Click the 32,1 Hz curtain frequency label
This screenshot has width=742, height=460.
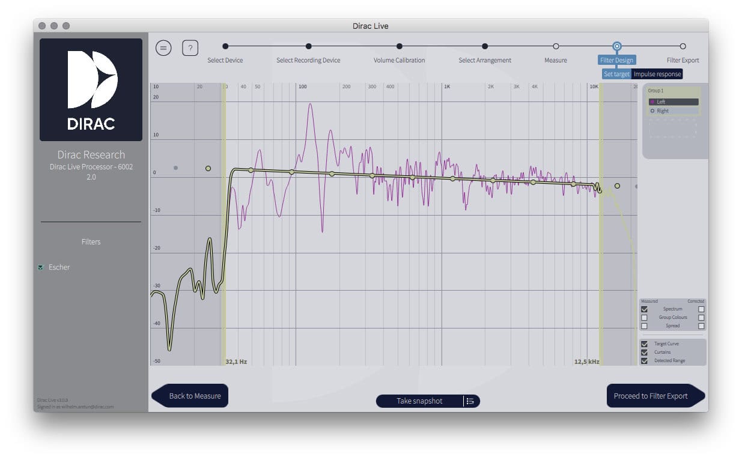236,362
